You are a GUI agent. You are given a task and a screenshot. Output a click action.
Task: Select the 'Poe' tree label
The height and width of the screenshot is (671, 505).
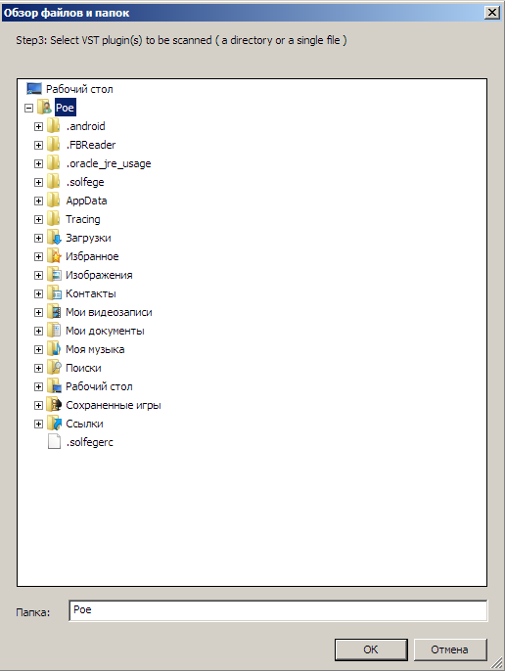(x=66, y=108)
